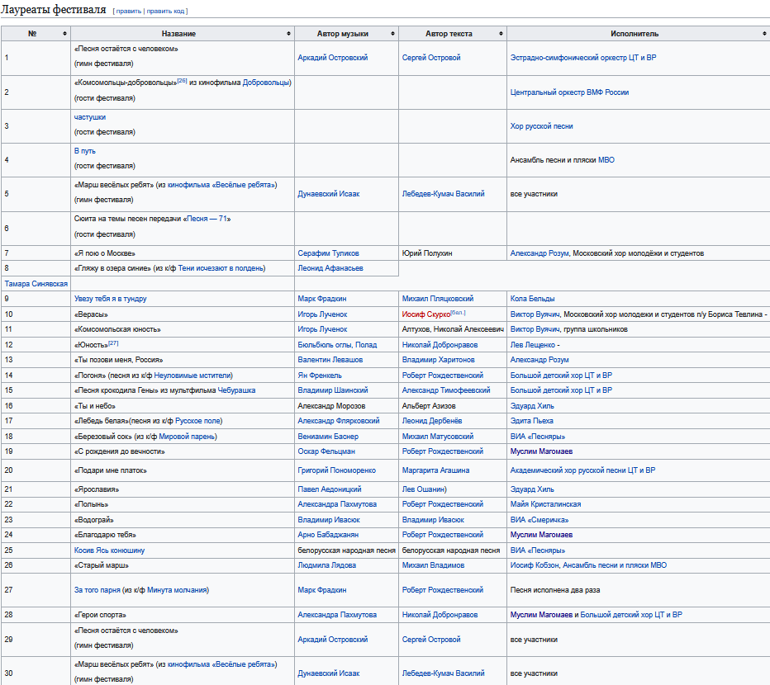Open the Добровольцы film link
The height and width of the screenshot is (685, 770).
pyautogui.click(x=266, y=83)
